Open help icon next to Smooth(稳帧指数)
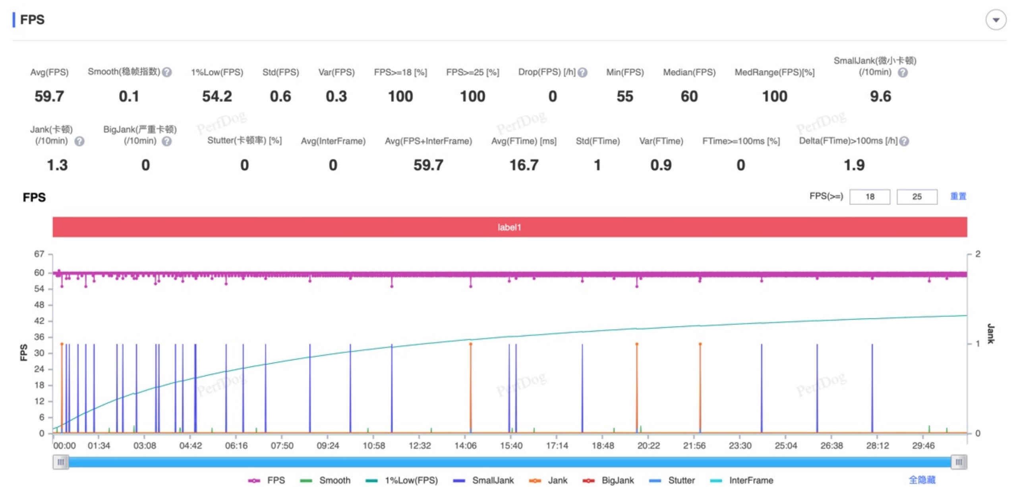 pyautogui.click(x=167, y=72)
